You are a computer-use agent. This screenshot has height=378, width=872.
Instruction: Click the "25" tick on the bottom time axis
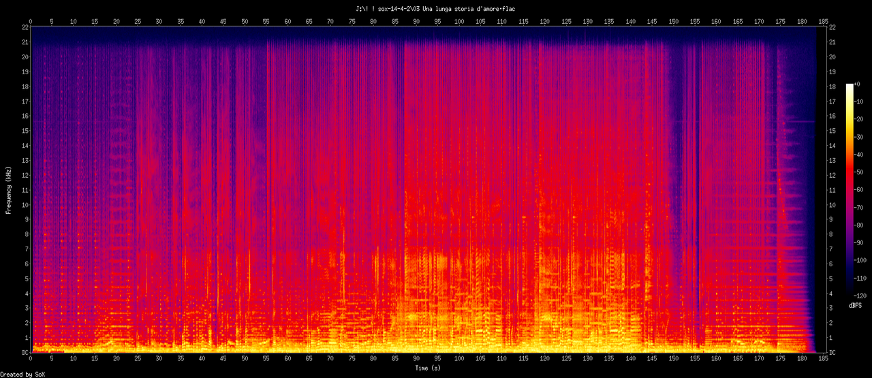(138, 358)
